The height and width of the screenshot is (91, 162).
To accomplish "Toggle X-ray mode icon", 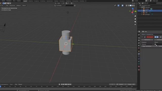I will 127,6.
